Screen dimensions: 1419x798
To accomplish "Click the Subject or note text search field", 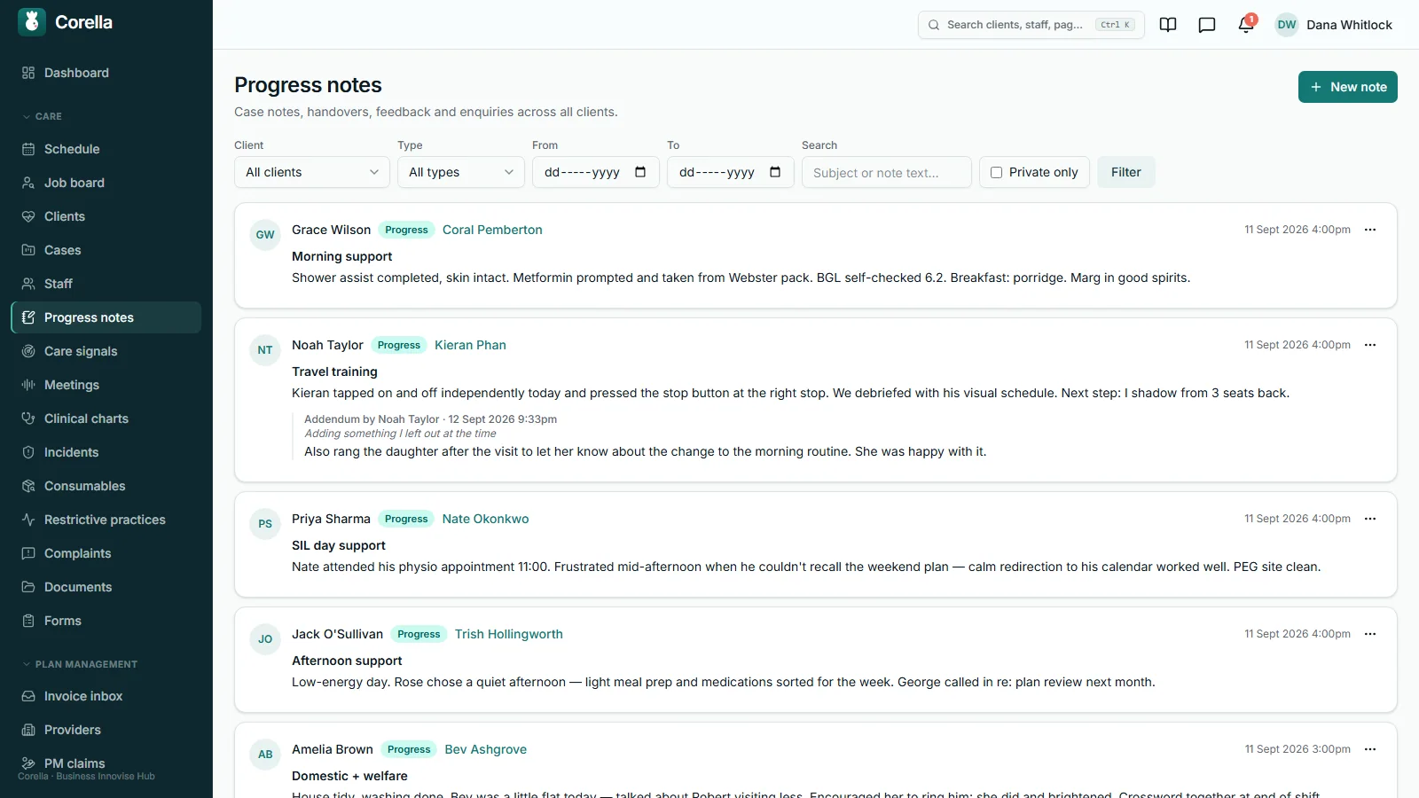I will tap(887, 172).
